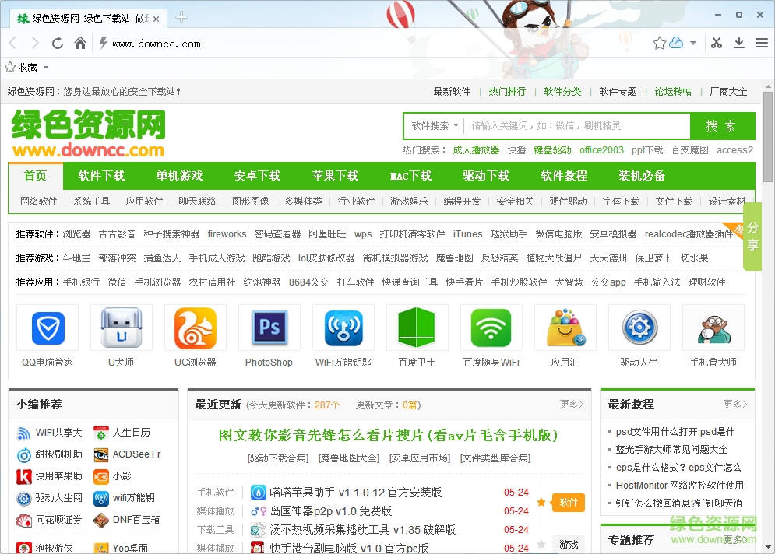Click the browser forward arrow
Screen dimensions: 775x554
[34, 44]
